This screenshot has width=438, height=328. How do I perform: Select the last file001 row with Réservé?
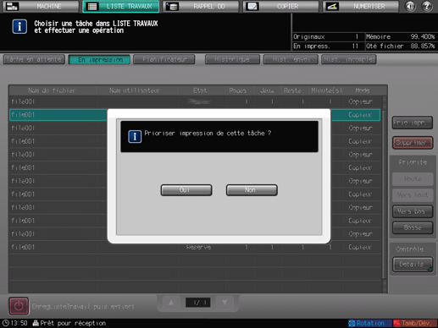point(195,248)
